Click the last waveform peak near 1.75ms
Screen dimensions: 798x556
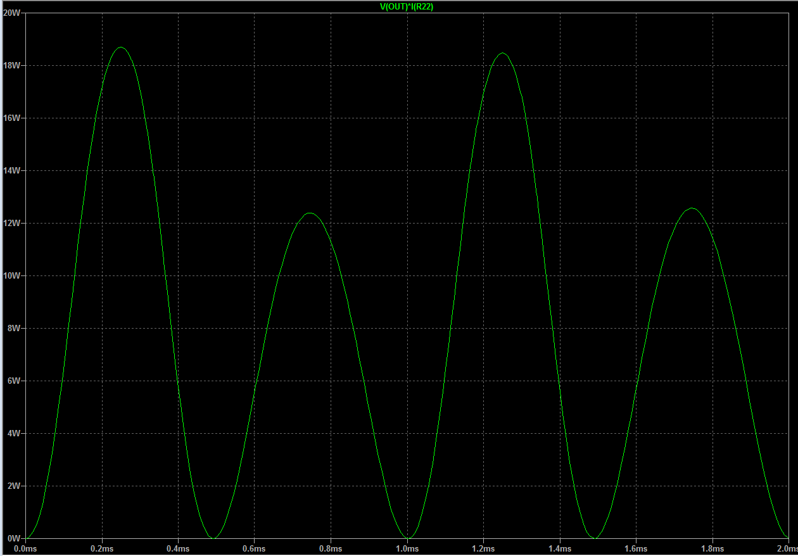tap(692, 208)
